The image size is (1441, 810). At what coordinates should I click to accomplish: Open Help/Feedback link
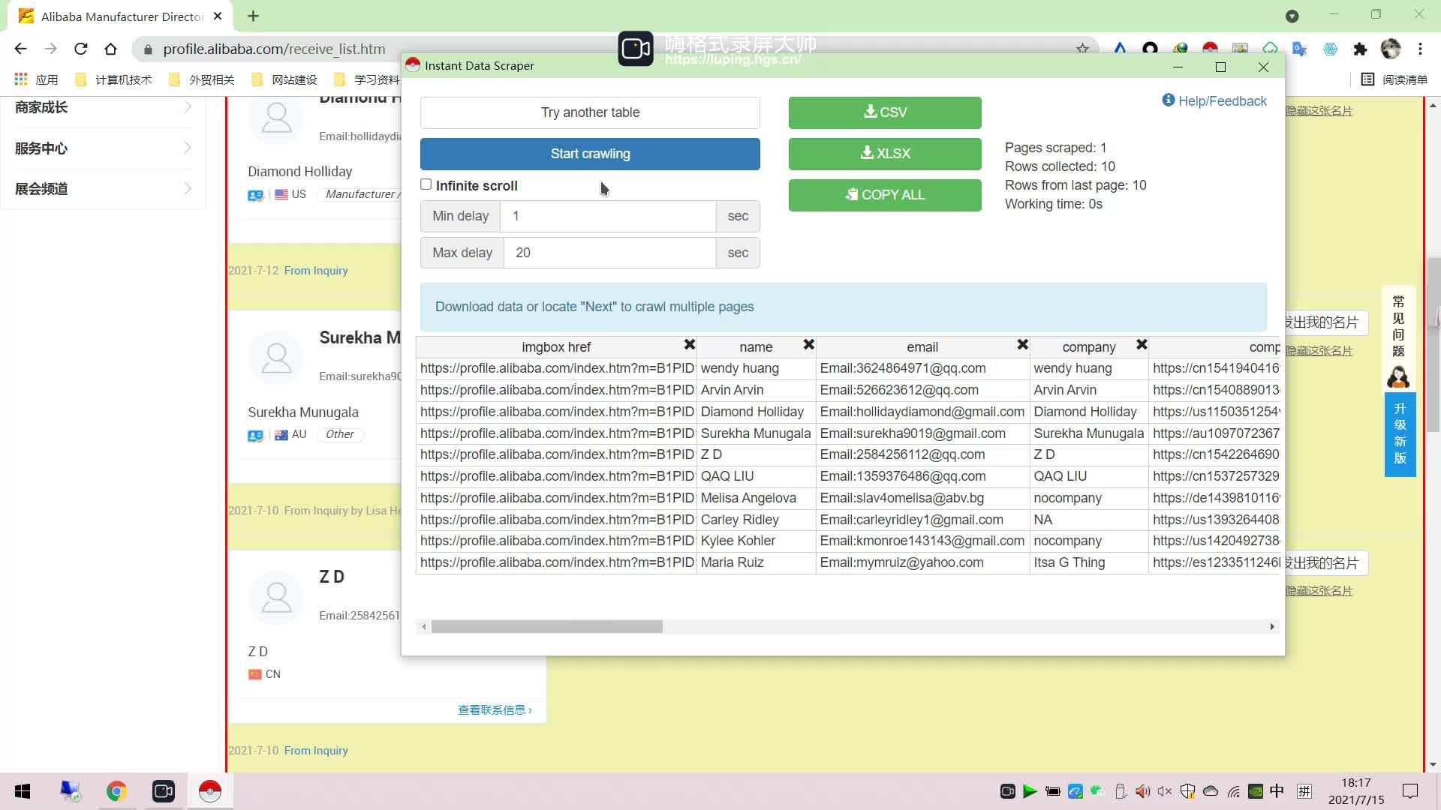coord(1214,101)
